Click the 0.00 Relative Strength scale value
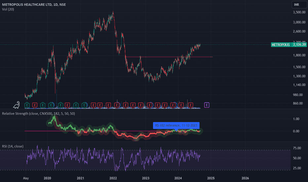 pyautogui.click(x=296, y=131)
